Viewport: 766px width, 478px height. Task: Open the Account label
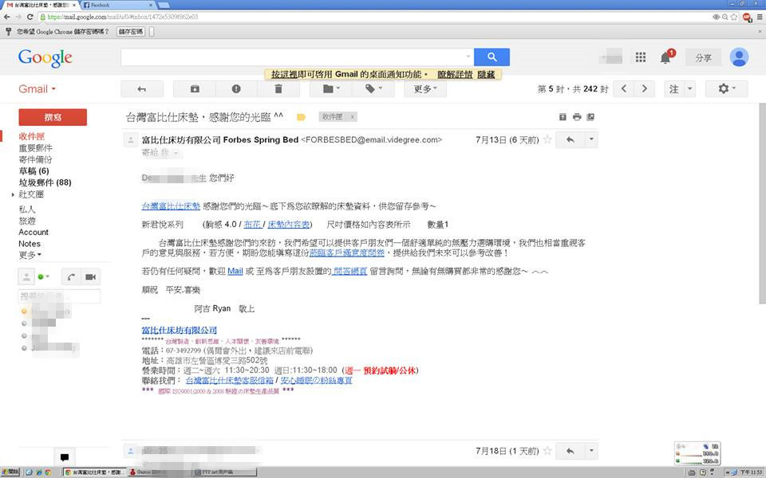[x=34, y=232]
